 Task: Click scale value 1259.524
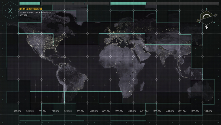[119, 111]
